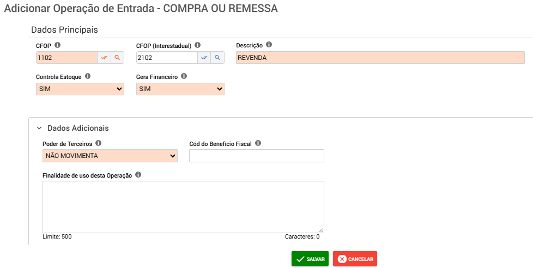Click info icon beside Finalidade de uso desta Operação
This screenshot has height=268, width=533.
coord(138,175)
